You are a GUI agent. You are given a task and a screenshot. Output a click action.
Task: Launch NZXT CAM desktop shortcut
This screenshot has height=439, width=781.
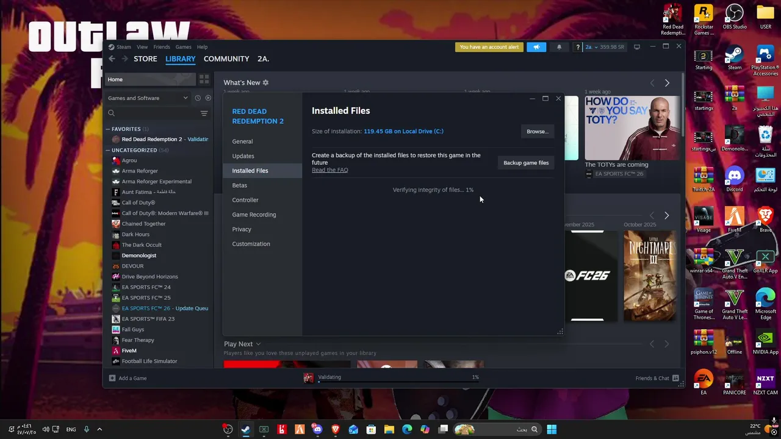pyautogui.click(x=765, y=383)
